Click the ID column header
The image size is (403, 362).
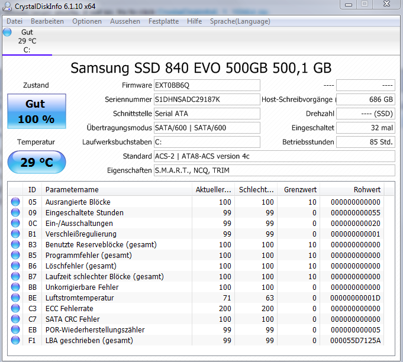(32, 190)
